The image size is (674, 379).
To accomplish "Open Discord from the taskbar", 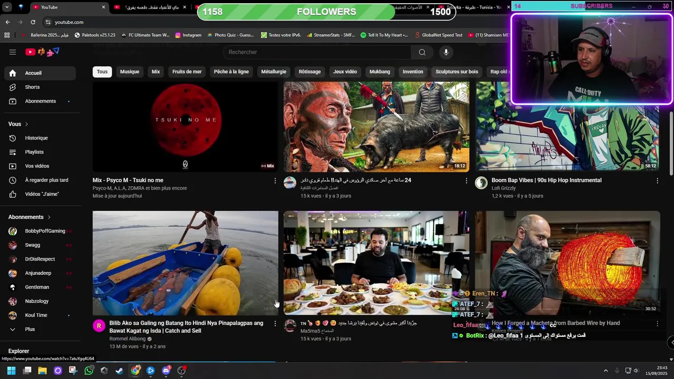I will tap(166, 371).
